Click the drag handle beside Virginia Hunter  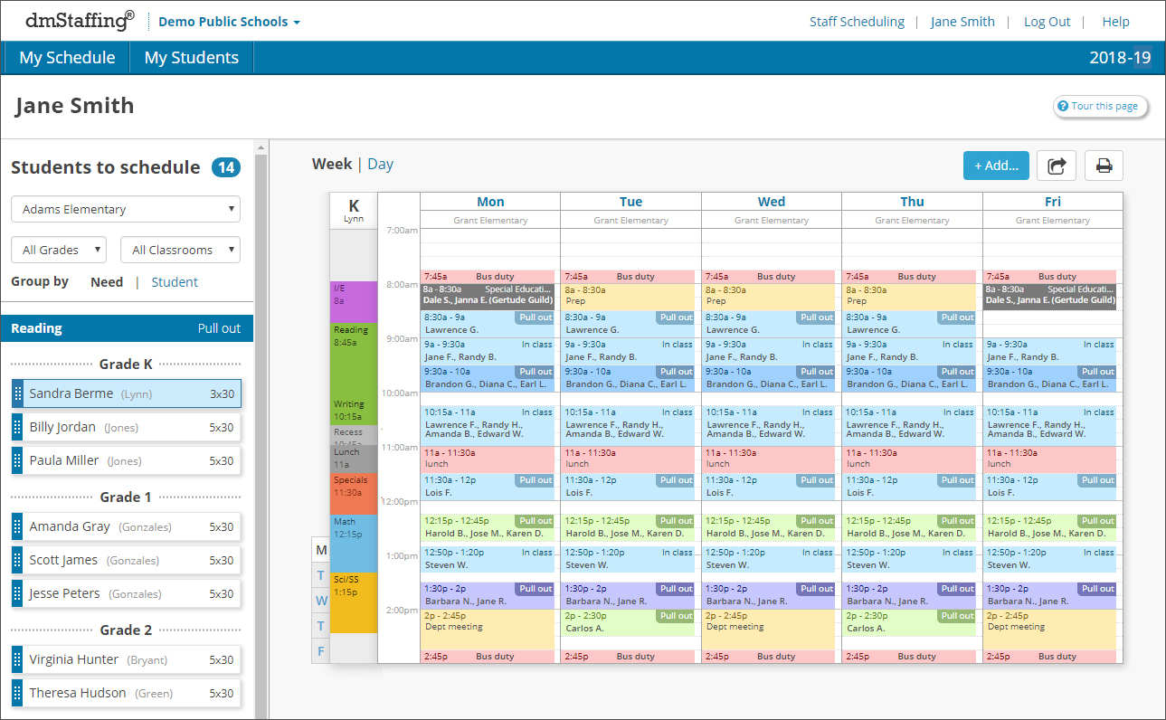click(16, 659)
